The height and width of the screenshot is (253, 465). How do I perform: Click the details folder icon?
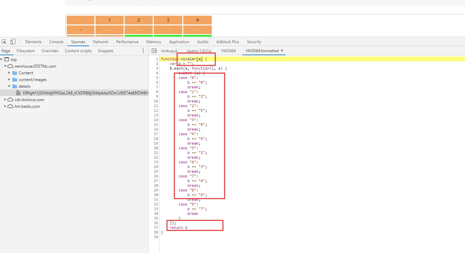[15, 86]
